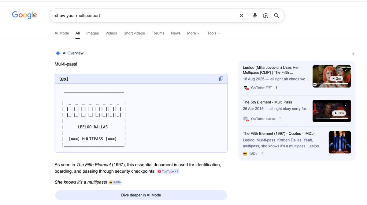The height and width of the screenshot is (205, 367).
Task: Click the 'text' code block header label
Action: (x=64, y=79)
